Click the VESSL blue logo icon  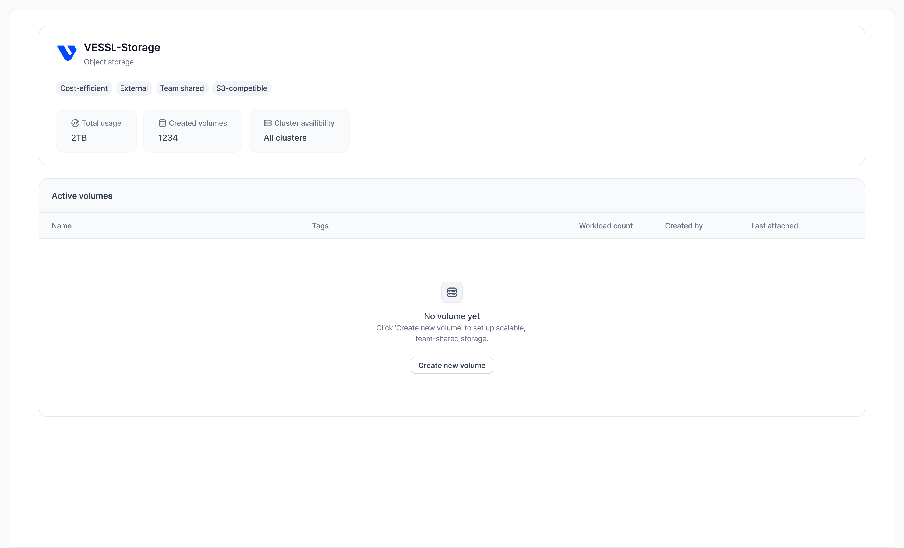[67, 53]
